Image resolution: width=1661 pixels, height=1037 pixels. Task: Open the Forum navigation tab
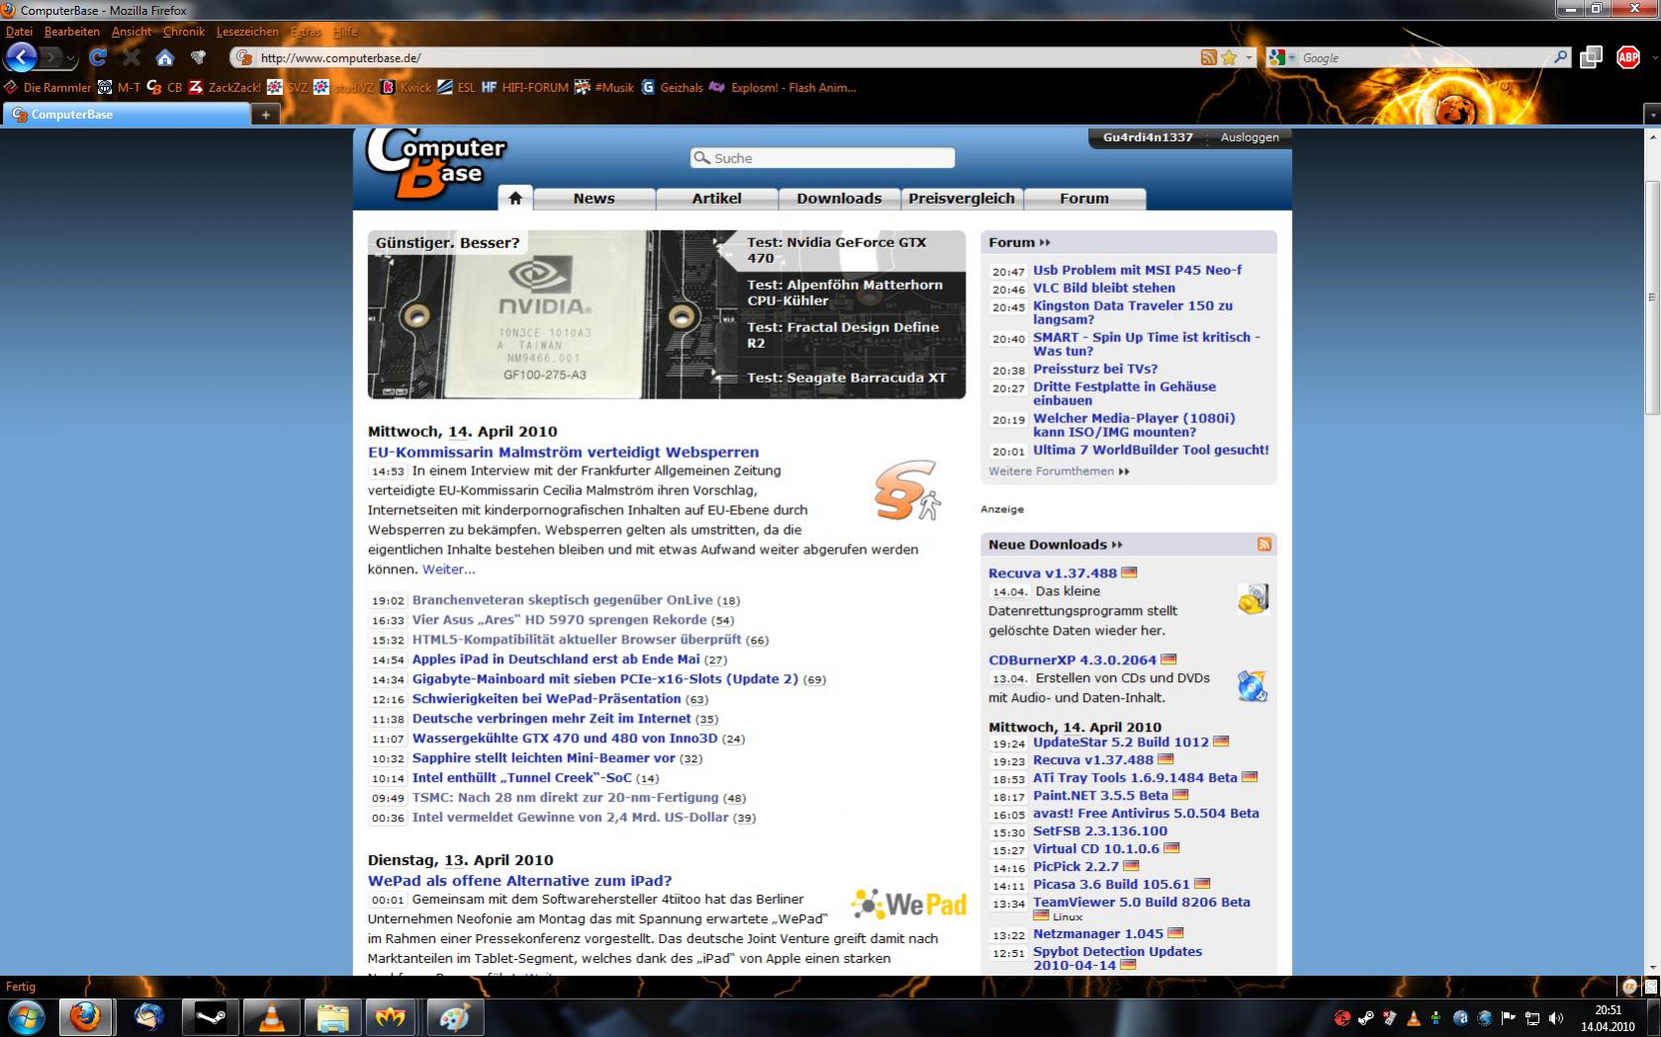[x=1084, y=199]
